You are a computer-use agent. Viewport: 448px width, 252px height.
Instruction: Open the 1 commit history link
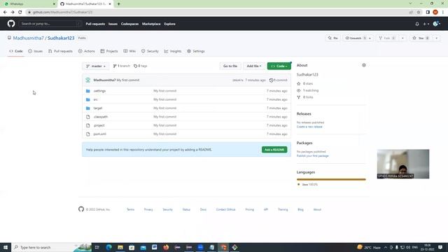[x=279, y=80]
